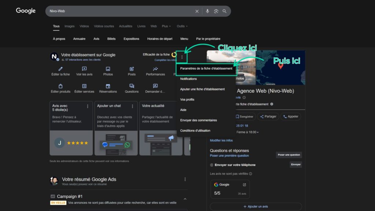Expand the Plus search tab dropdown
The image size is (375, 211).
coord(166,26)
